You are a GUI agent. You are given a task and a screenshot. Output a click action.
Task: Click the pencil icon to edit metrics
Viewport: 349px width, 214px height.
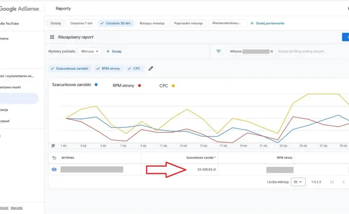[151, 69]
